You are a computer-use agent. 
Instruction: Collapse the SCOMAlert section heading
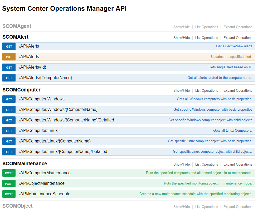click(15, 37)
